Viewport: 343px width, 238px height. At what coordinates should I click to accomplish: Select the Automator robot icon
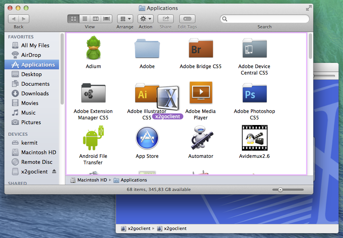(200, 138)
